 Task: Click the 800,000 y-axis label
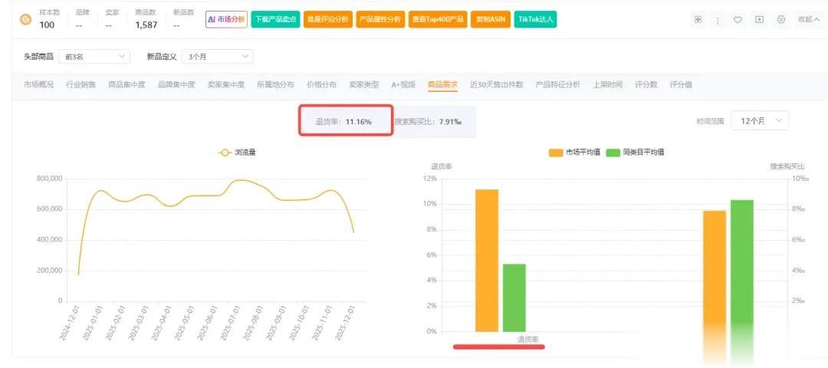(x=50, y=179)
